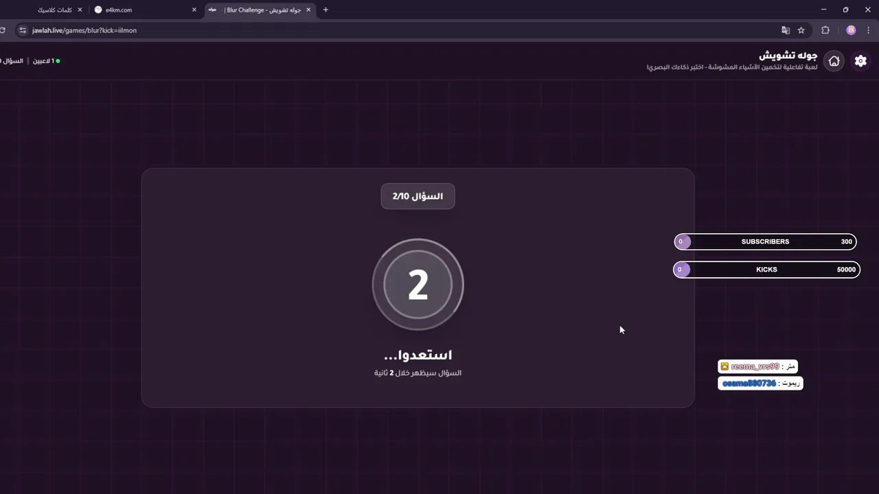Open the Chrome three-dot menu

[869, 30]
